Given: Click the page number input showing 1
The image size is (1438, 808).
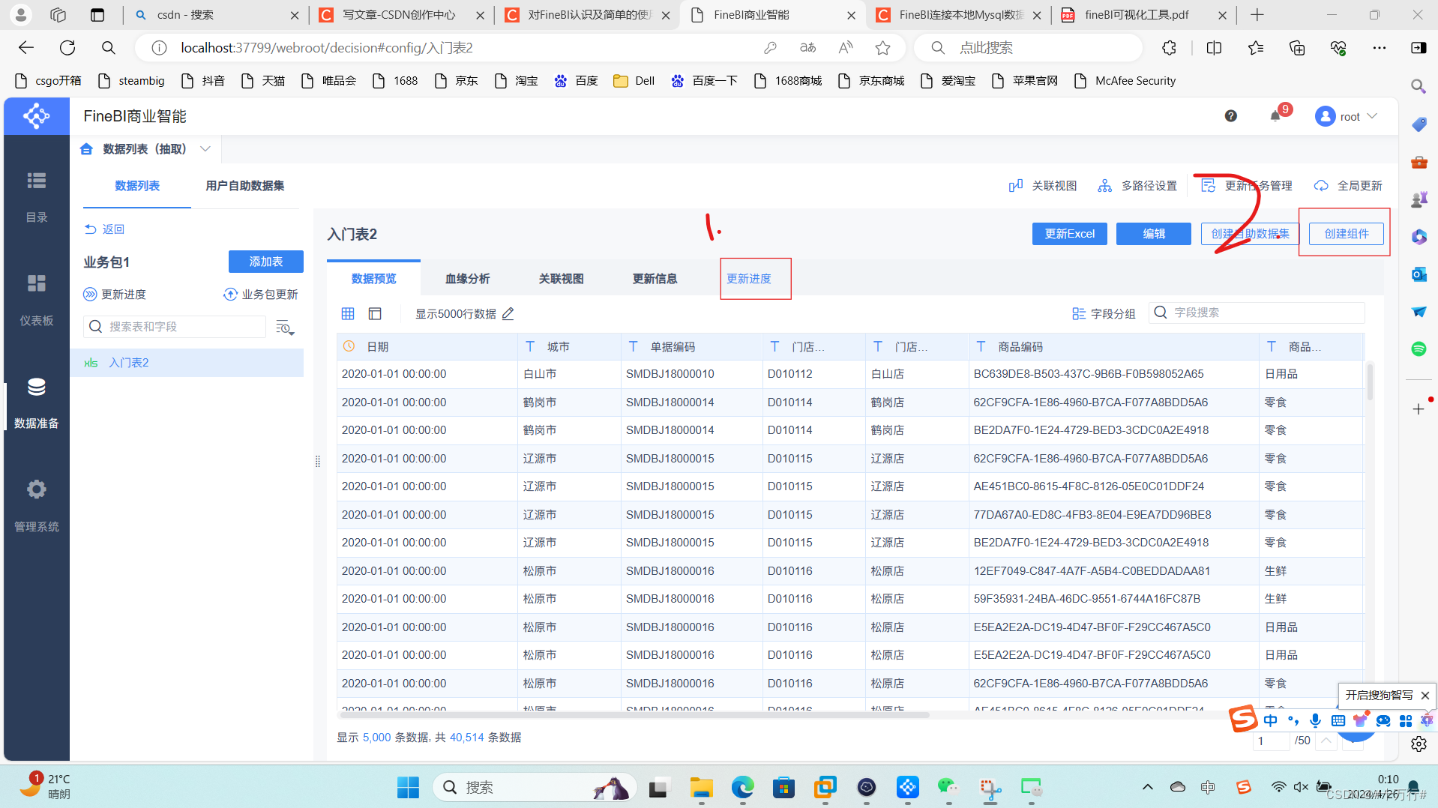Looking at the screenshot, I should (x=1270, y=741).
